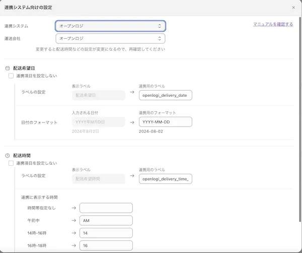Screen dimensions: 302x253
Task: Click the openlogi_delivery_date label field
Action: pyautogui.click(x=166, y=95)
